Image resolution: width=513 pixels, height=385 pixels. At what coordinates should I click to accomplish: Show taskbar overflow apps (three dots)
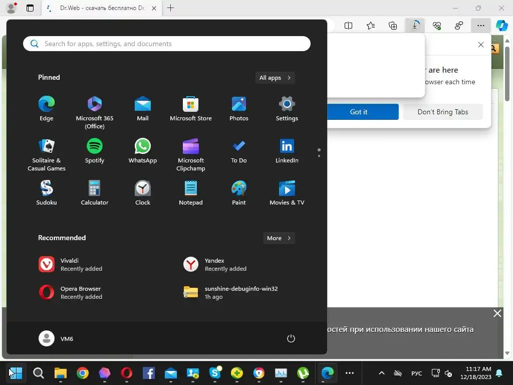350,373
